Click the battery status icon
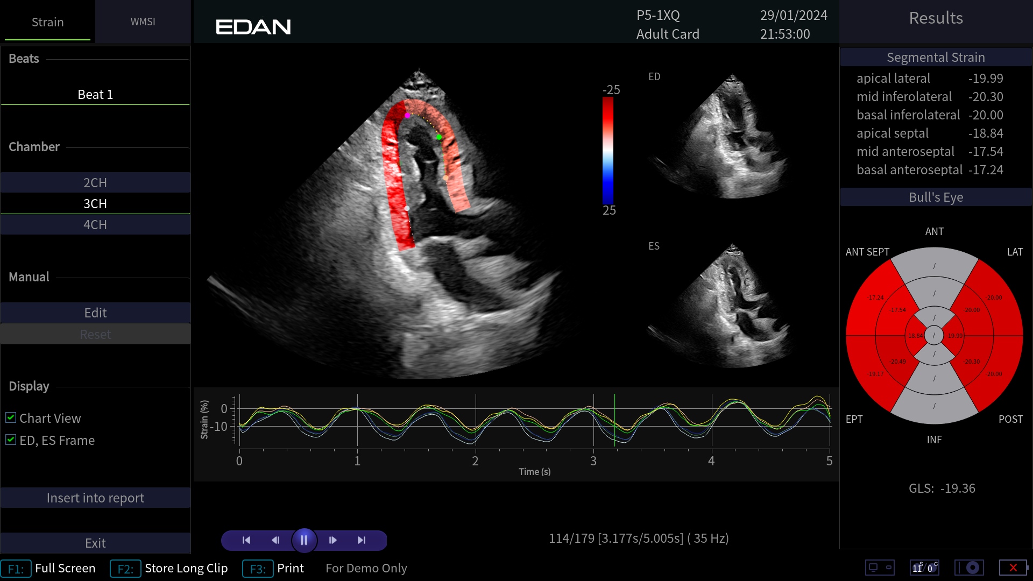This screenshot has height=581, width=1033. coord(1014,568)
